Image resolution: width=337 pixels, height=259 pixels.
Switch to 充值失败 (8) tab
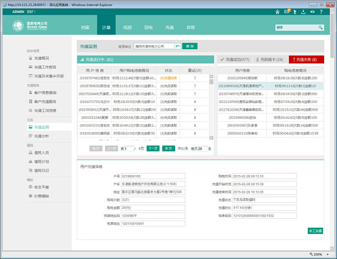[306, 59]
